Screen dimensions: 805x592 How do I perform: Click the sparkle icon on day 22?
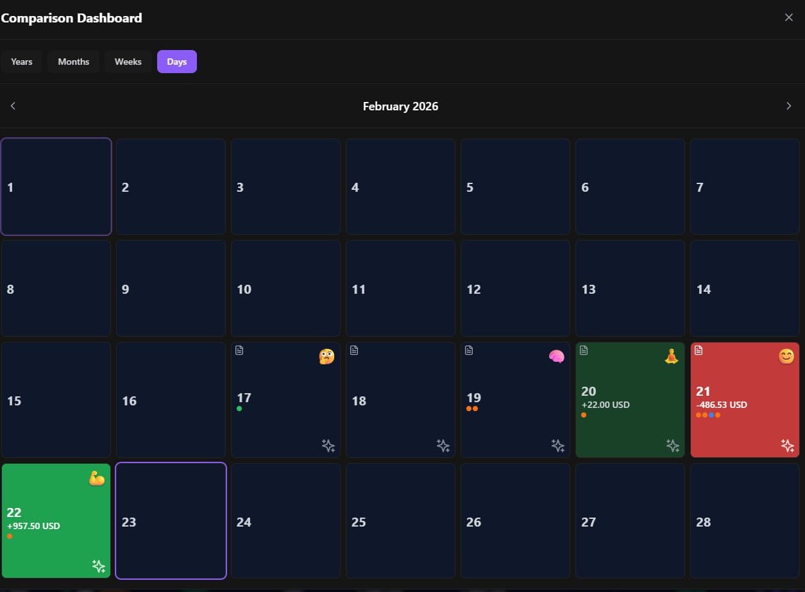98,566
